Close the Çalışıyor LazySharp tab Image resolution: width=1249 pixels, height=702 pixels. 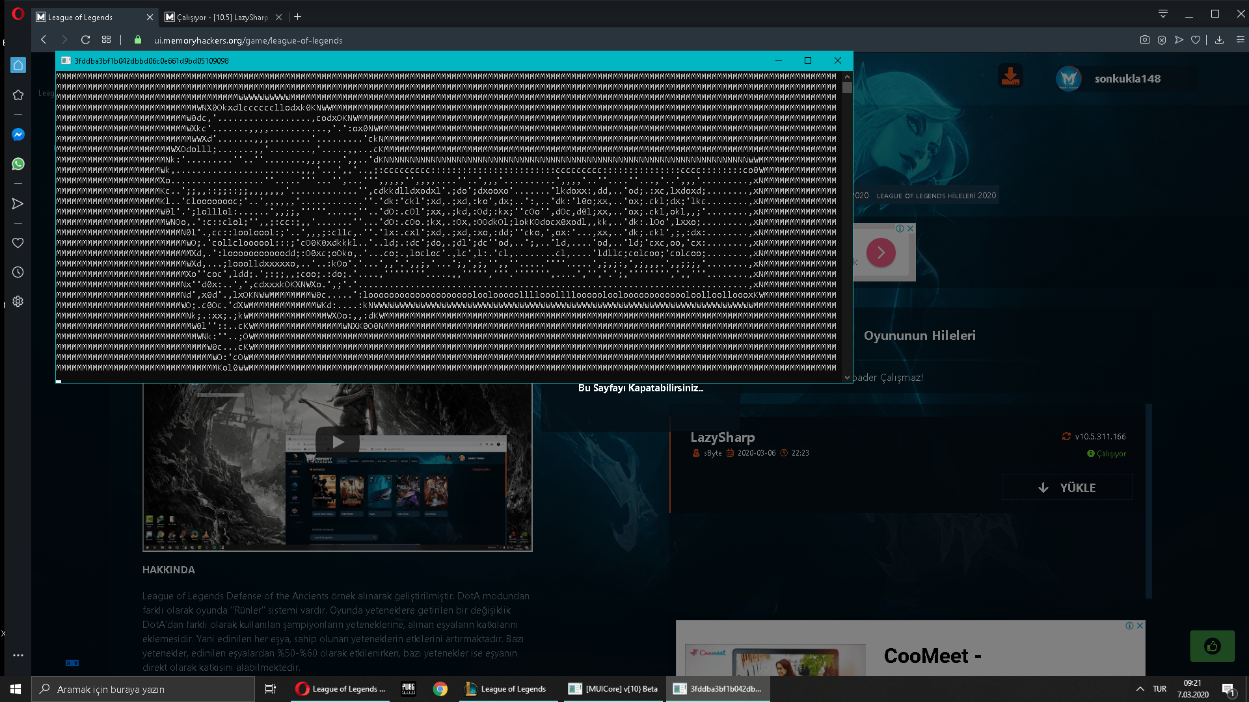[x=278, y=18]
